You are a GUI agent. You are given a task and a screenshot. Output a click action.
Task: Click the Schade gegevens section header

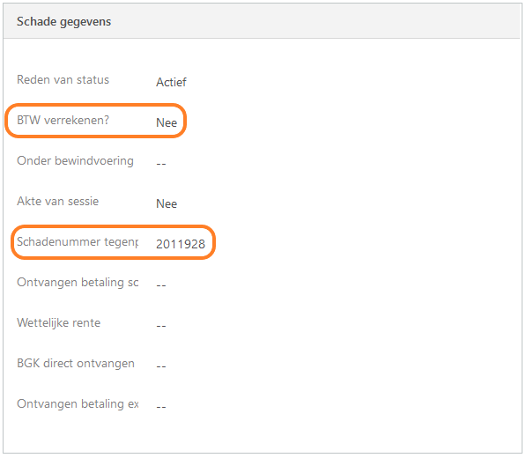click(63, 22)
